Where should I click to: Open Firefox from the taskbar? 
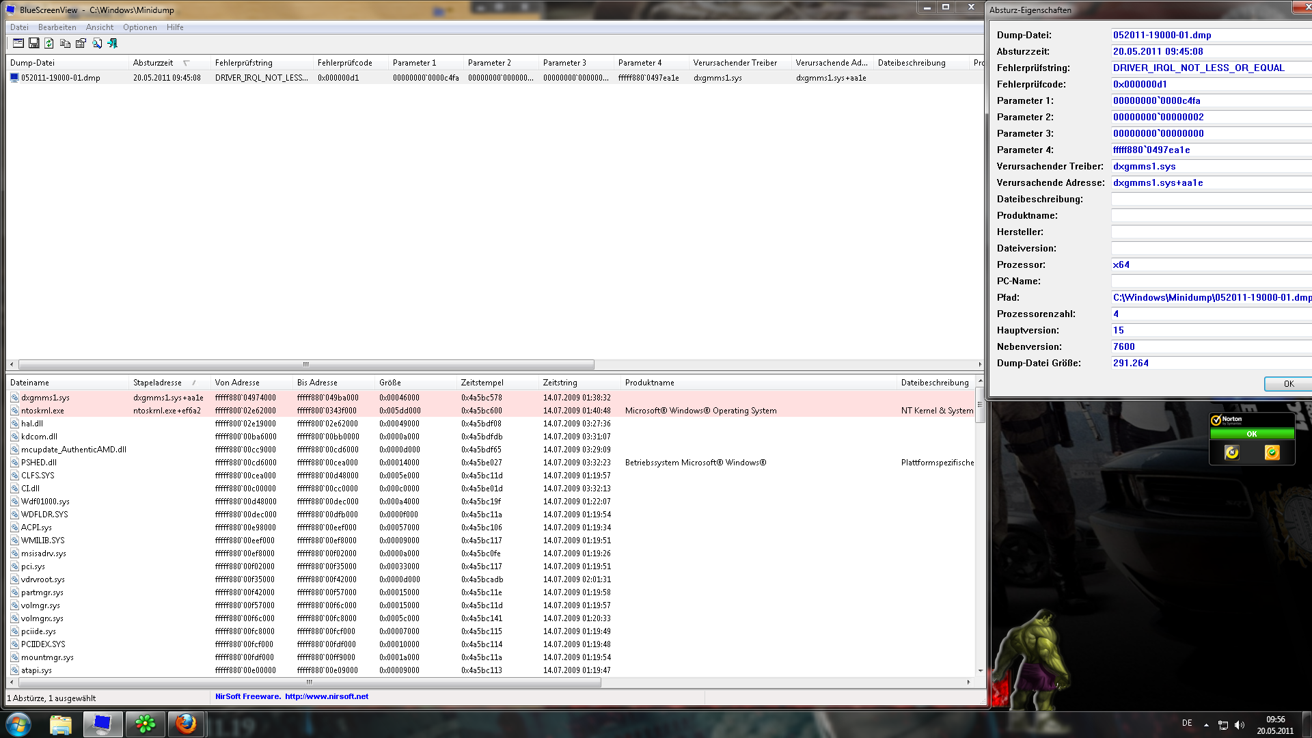[x=185, y=724]
